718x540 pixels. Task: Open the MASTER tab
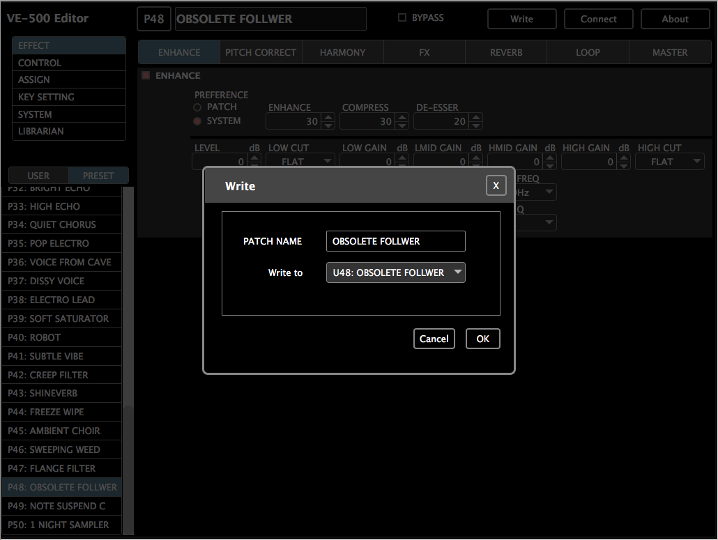tap(670, 52)
